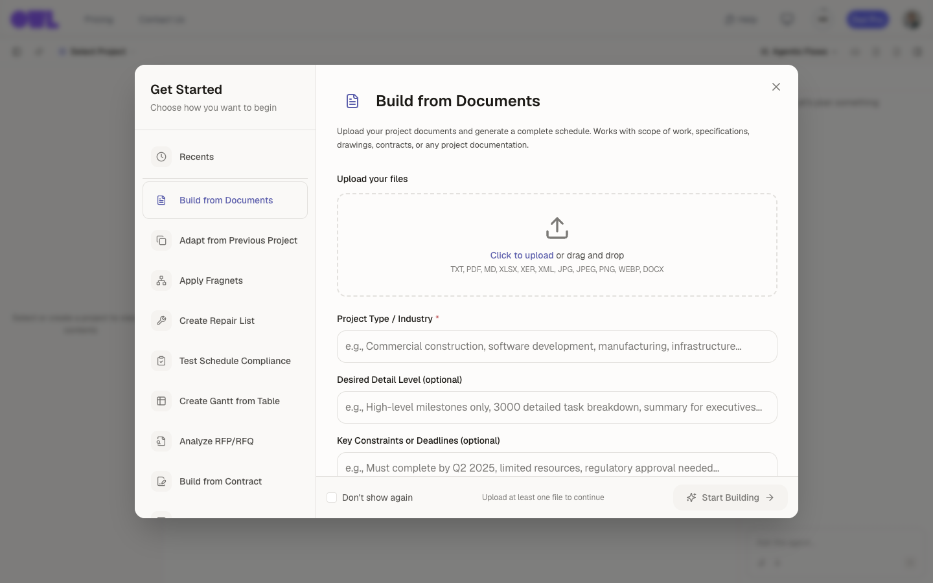Click the network icon for Apply Fragnets
The width and height of the screenshot is (933, 583).
[x=161, y=280]
